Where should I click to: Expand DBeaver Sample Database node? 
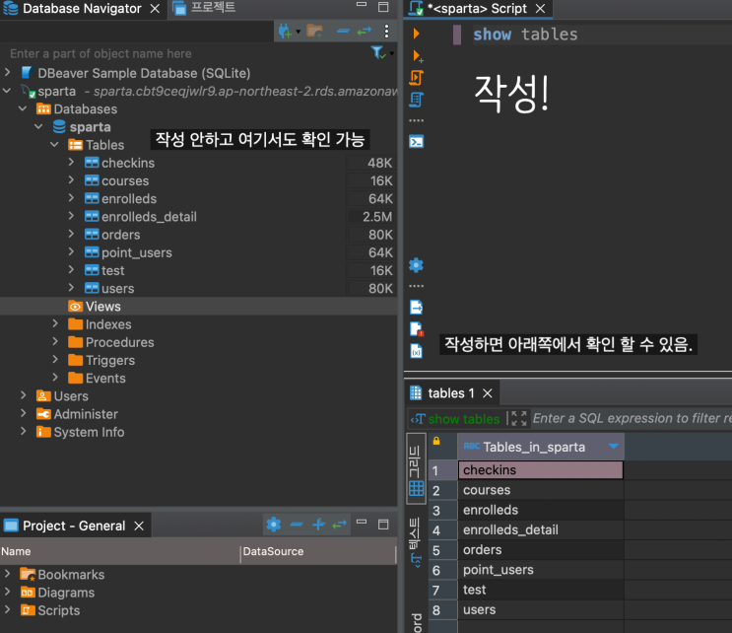pyautogui.click(x=7, y=72)
